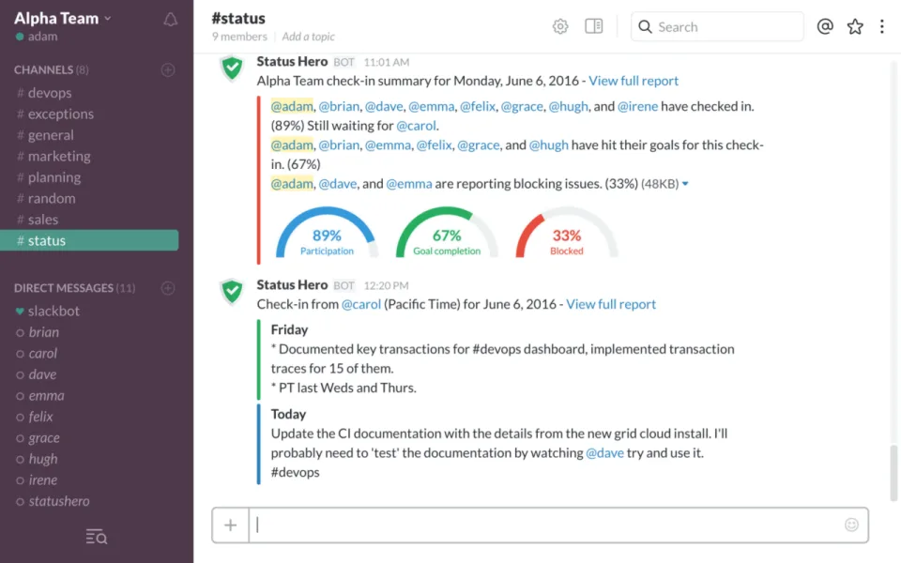Click the 12:20 PM timestamp
Viewport: 901px width, 563px height.
[x=386, y=286]
